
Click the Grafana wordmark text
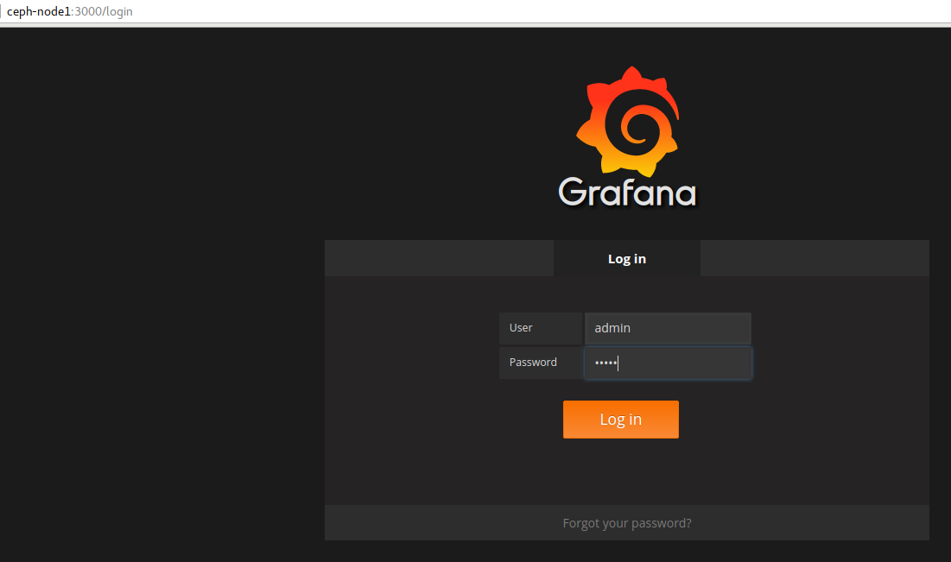click(x=627, y=193)
